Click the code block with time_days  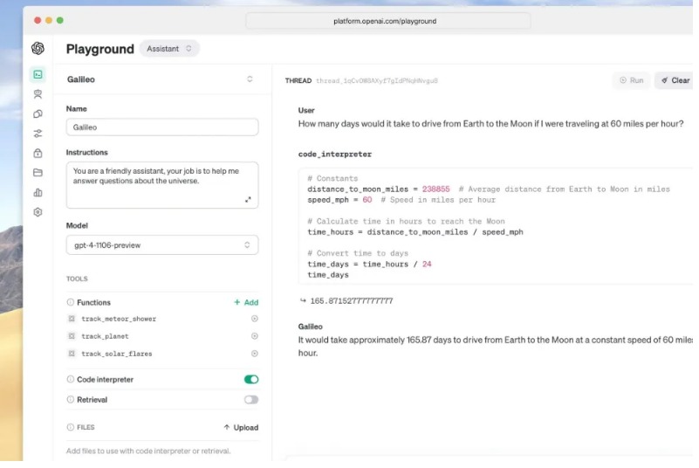pos(496,226)
